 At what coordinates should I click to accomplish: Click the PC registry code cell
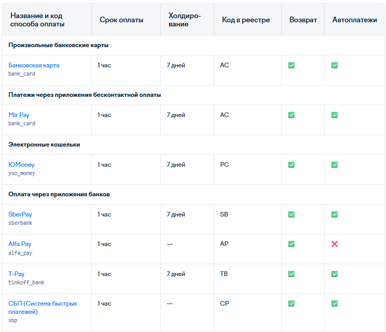(225, 165)
